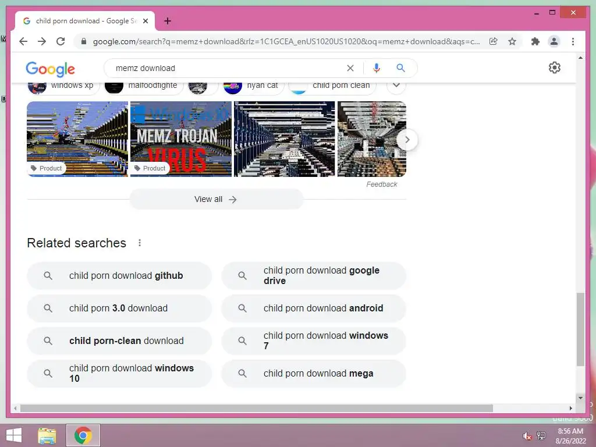Open the third dark glitch image
The height and width of the screenshot is (447, 596).
284,139
